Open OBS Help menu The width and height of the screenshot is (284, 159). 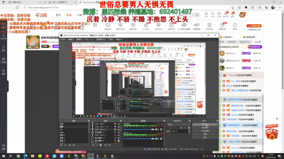point(119,39)
